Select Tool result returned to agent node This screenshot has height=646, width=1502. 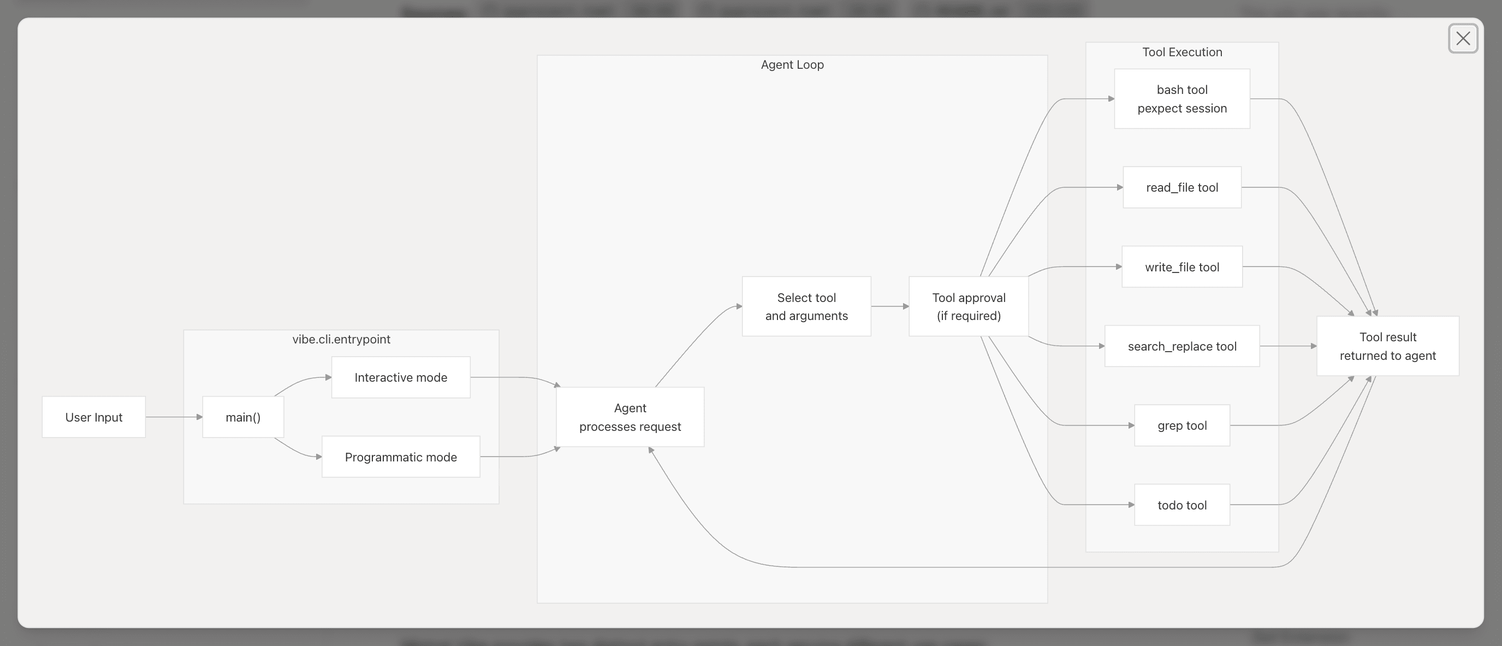[1387, 346]
